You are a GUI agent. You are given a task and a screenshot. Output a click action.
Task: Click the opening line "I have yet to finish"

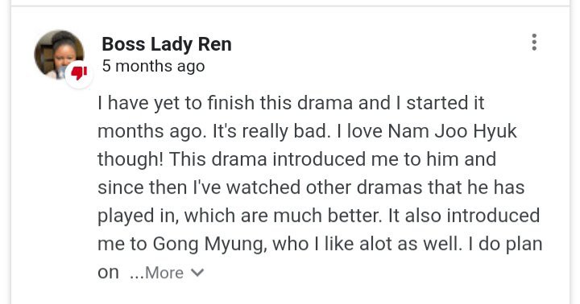(x=176, y=103)
